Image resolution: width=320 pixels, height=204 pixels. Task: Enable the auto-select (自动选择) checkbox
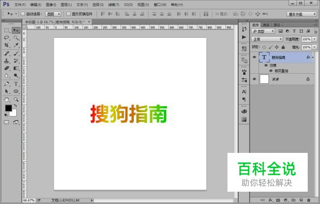23,14
